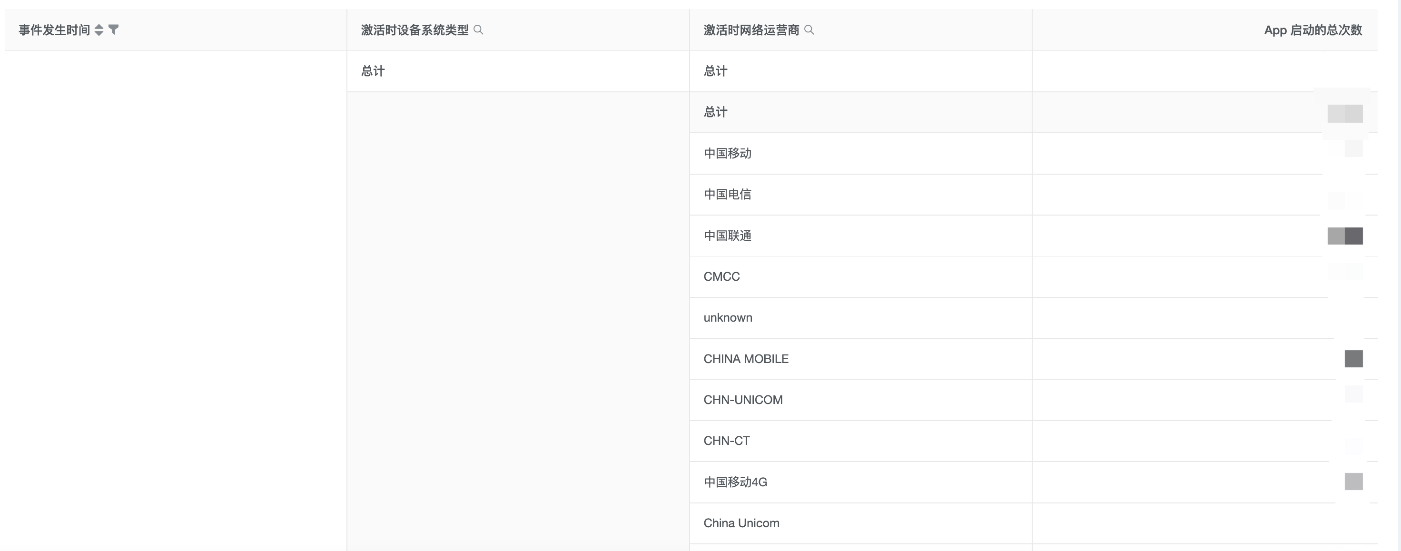The image size is (1401, 551).
Task: Open the filter icon beside 事件发生时间
Action: (114, 30)
